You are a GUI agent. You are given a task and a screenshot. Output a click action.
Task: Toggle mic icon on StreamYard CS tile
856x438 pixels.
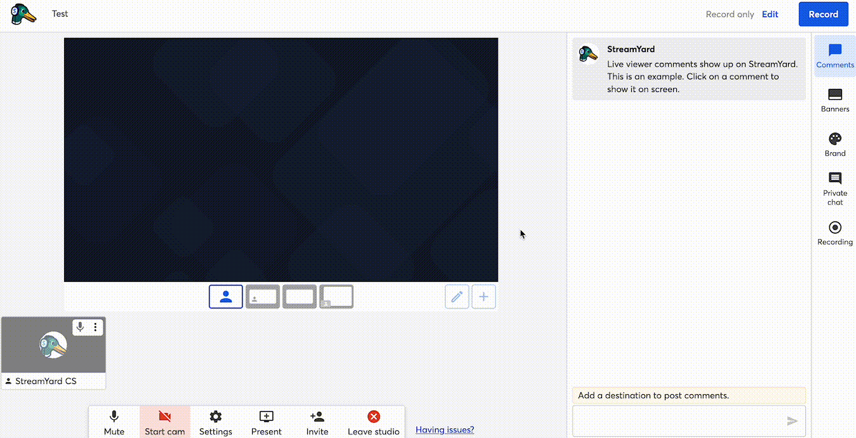point(80,327)
